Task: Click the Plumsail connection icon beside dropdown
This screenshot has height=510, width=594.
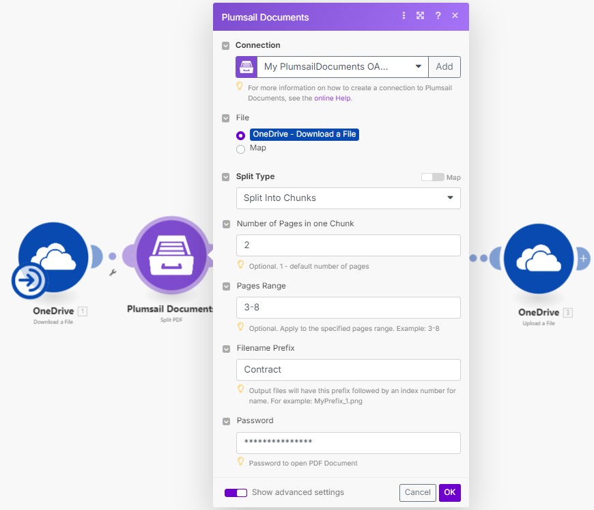Action: [246, 67]
